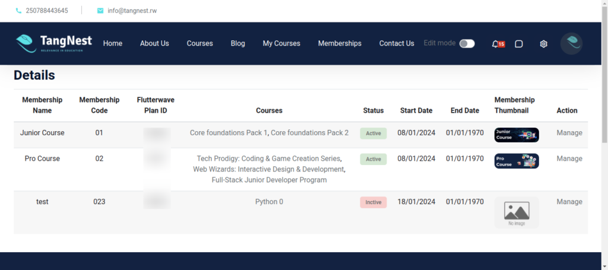Click the rounded square icon in navbar
Viewport: 608px width, 270px height.
click(518, 44)
